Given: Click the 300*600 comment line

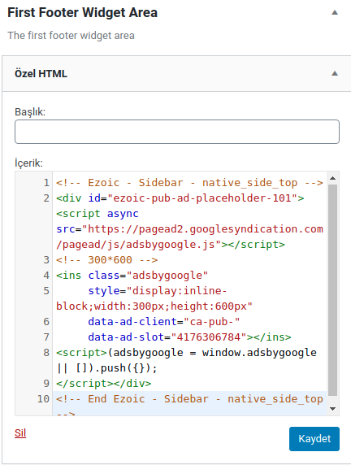Looking at the screenshot, I should click(x=106, y=260).
